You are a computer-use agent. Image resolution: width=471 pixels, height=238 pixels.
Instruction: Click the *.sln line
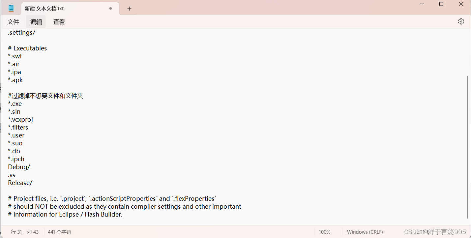(x=14, y=111)
